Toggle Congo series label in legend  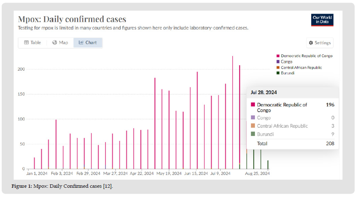(287, 62)
